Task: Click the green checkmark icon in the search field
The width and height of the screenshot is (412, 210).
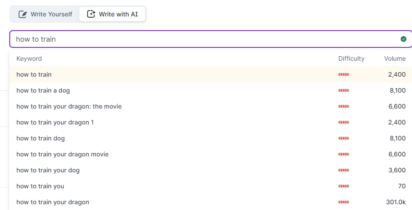Action: [x=403, y=39]
